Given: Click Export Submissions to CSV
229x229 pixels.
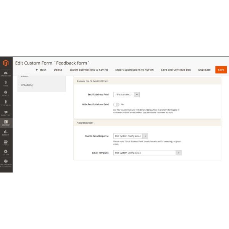Looking at the screenshot, I should (x=89, y=70).
